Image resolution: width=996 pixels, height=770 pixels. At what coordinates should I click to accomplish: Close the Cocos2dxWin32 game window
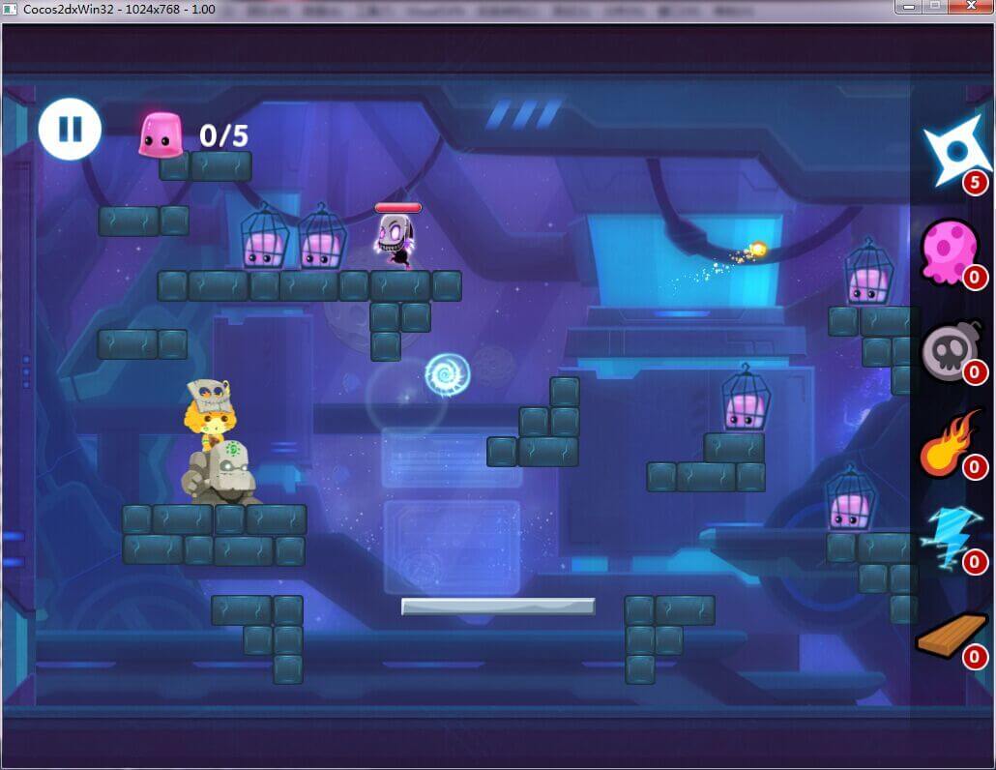(x=973, y=7)
